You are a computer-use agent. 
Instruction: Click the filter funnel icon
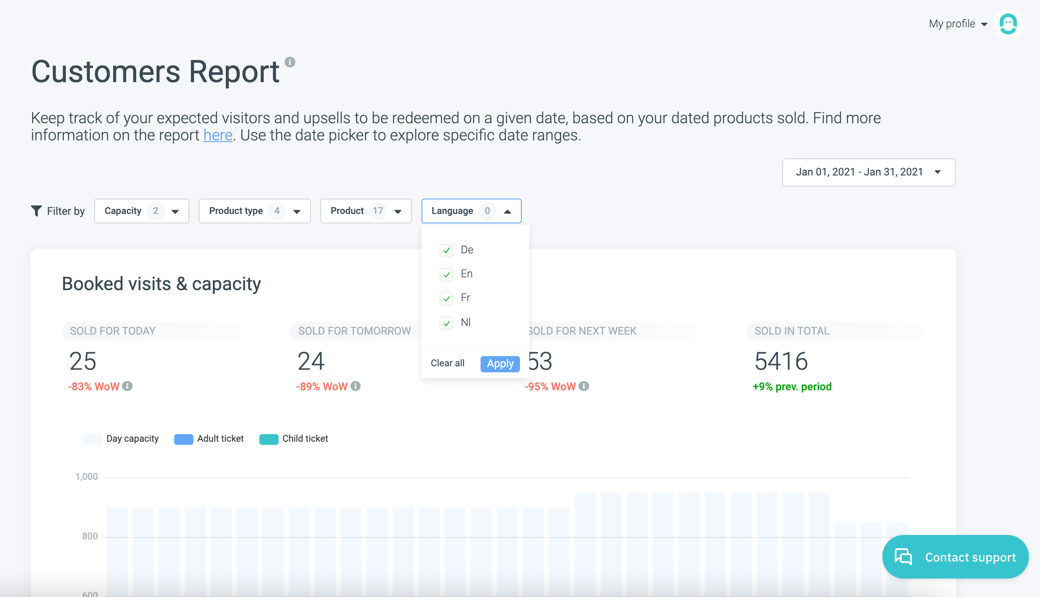click(x=36, y=211)
